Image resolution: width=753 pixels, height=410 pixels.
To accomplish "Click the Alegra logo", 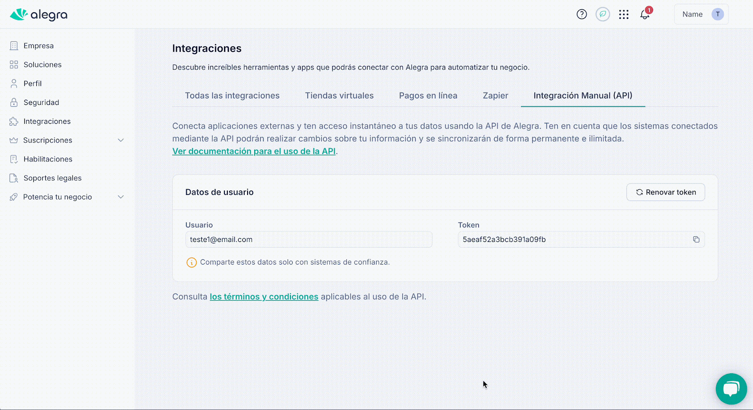I will click(x=39, y=15).
